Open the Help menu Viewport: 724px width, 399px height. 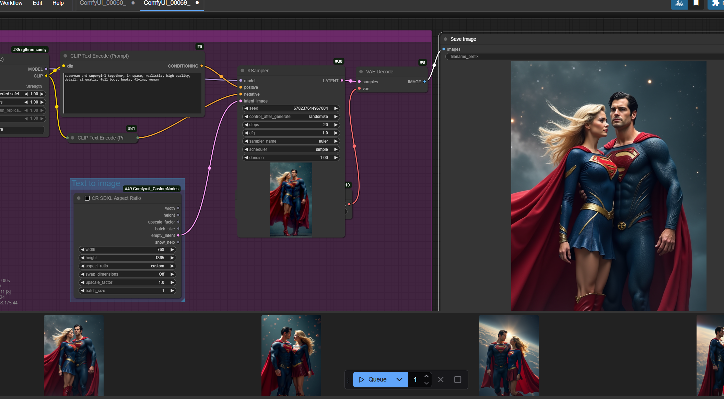58,3
